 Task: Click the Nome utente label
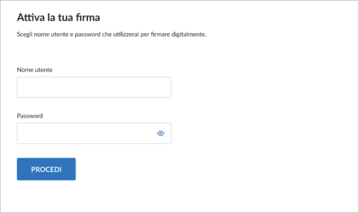coord(34,70)
